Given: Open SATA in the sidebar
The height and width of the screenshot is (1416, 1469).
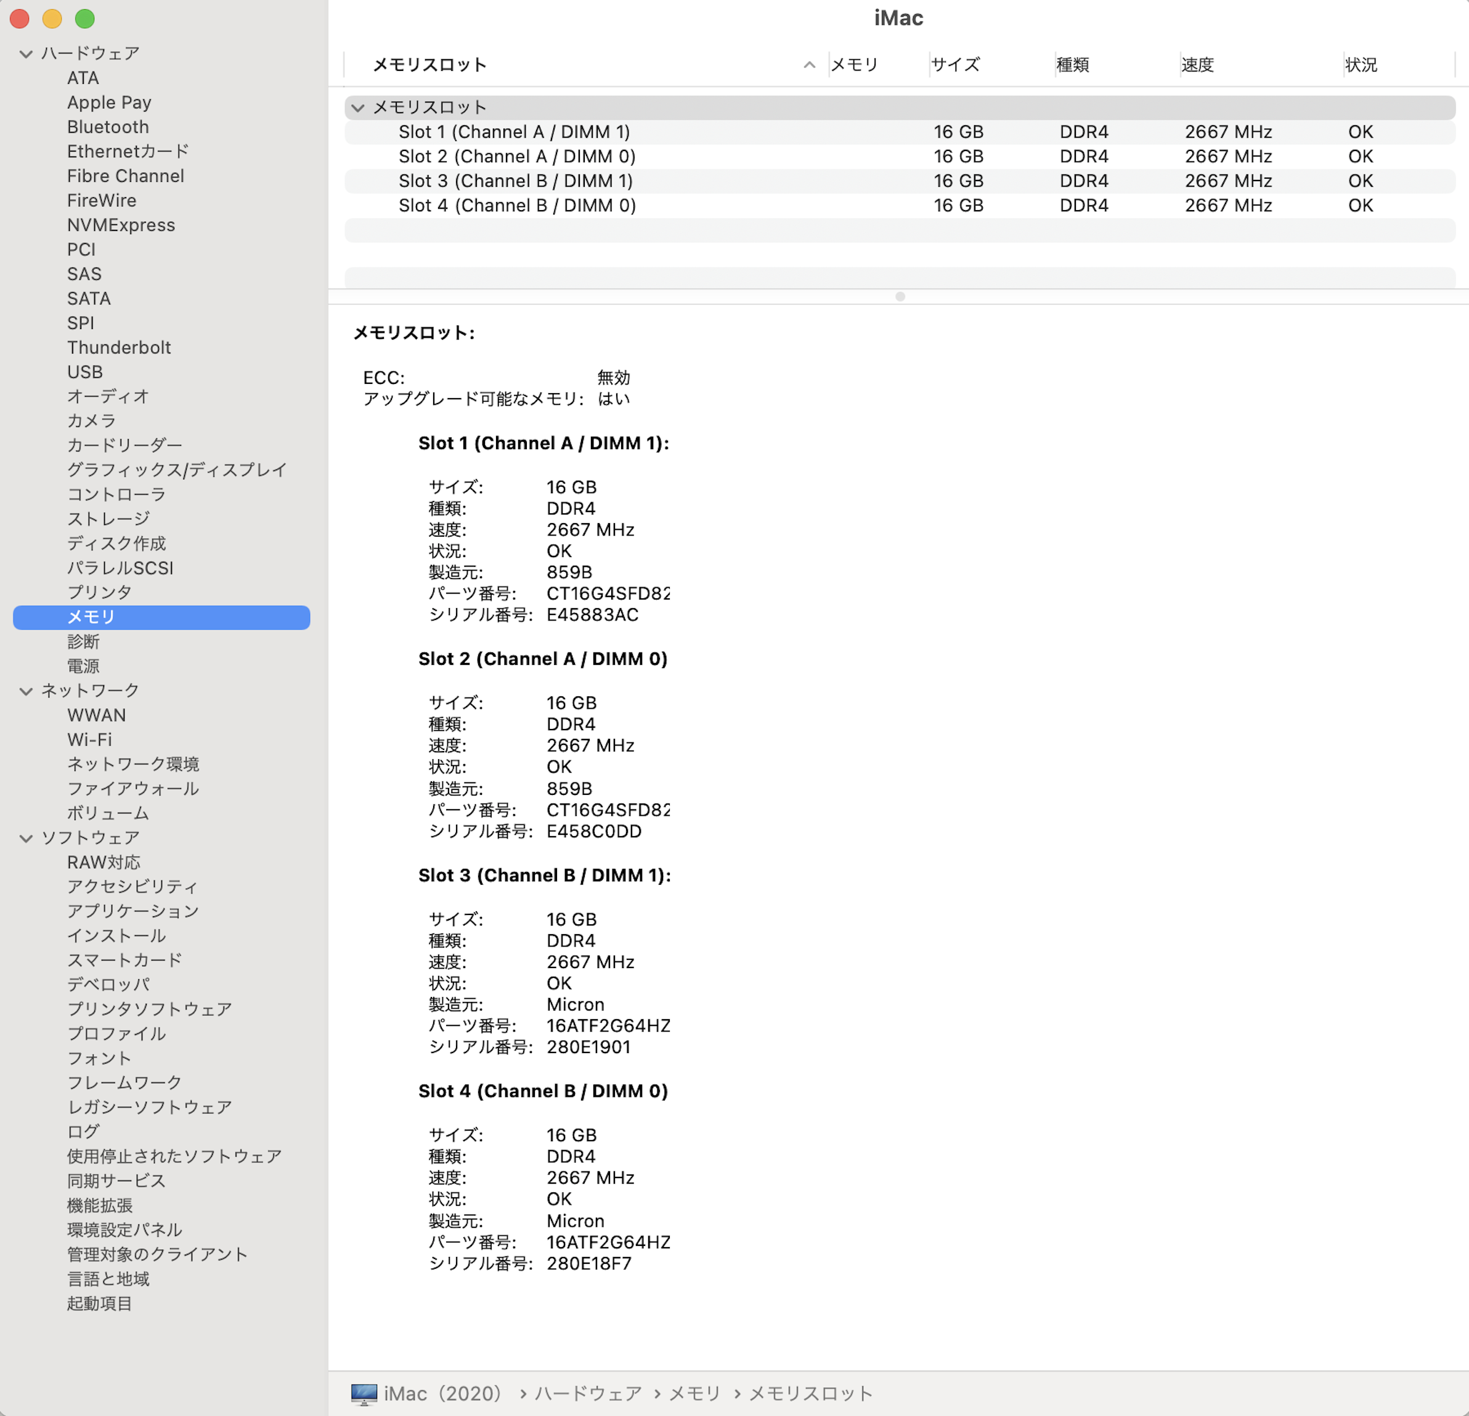Looking at the screenshot, I should click(89, 298).
